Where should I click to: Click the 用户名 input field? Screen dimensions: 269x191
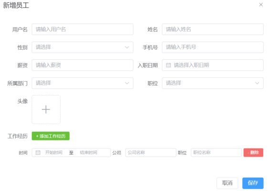click(x=83, y=30)
